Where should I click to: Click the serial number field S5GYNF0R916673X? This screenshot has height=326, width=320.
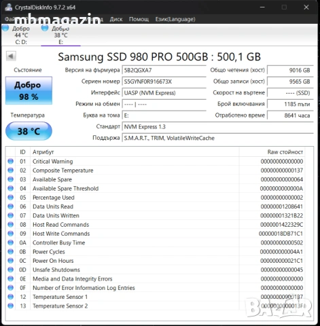point(164,81)
